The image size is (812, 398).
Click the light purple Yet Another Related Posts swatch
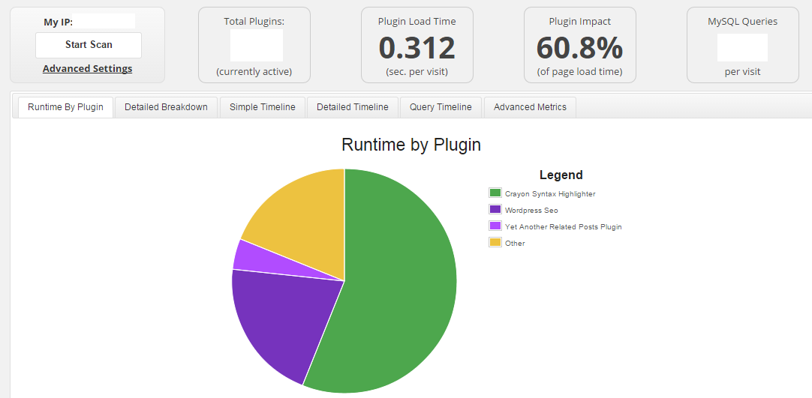point(495,226)
